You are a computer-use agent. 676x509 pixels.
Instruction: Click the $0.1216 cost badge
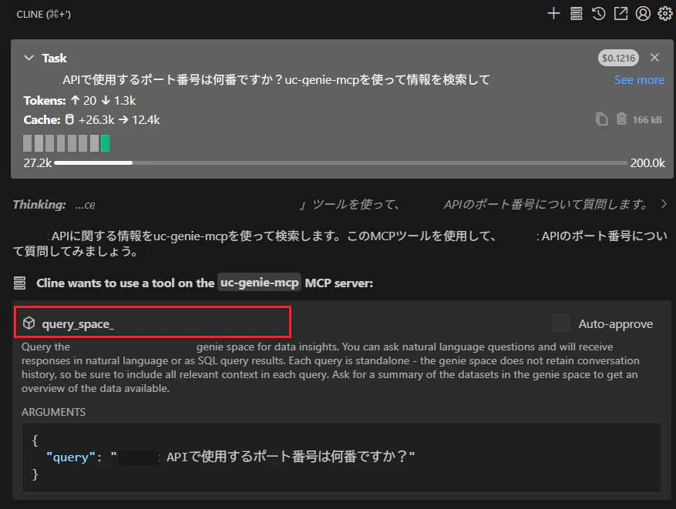click(x=617, y=58)
